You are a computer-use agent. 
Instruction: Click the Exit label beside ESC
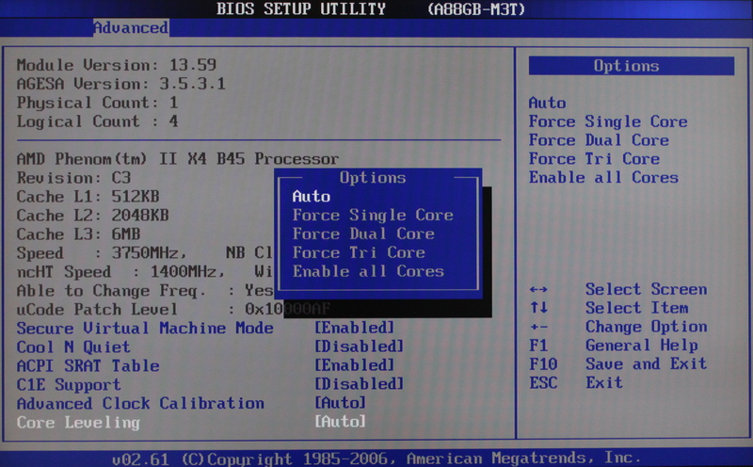604,383
